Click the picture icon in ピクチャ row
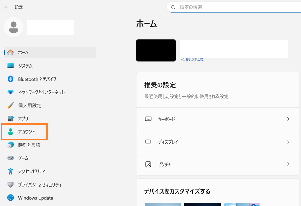301x206 pixels. pos(148,164)
